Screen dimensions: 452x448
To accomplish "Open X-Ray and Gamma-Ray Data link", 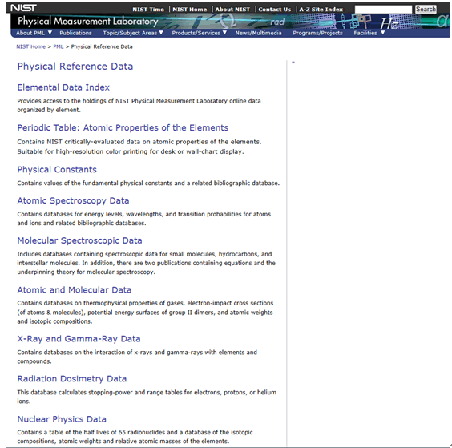I will tap(79, 339).
